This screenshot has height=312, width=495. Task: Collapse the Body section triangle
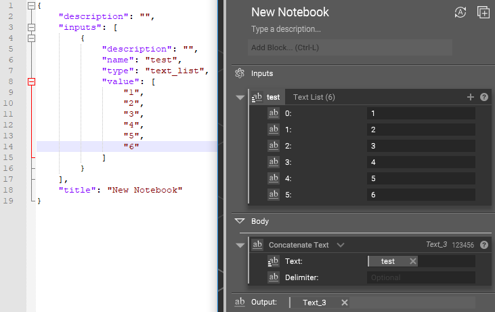[240, 221]
